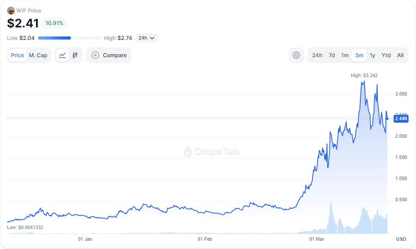Select the 7d chart range tab
The image size is (416, 249).
(x=332, y=55)
